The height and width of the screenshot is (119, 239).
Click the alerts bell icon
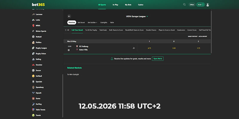[112, 59]
